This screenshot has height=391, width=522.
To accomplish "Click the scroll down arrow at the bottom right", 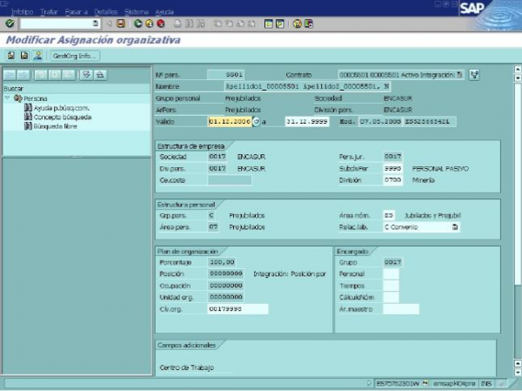I will click(x=518, y=373).
